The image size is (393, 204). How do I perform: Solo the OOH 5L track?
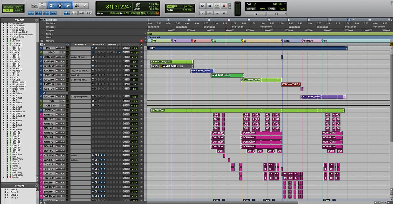click(x=61, y=133)
